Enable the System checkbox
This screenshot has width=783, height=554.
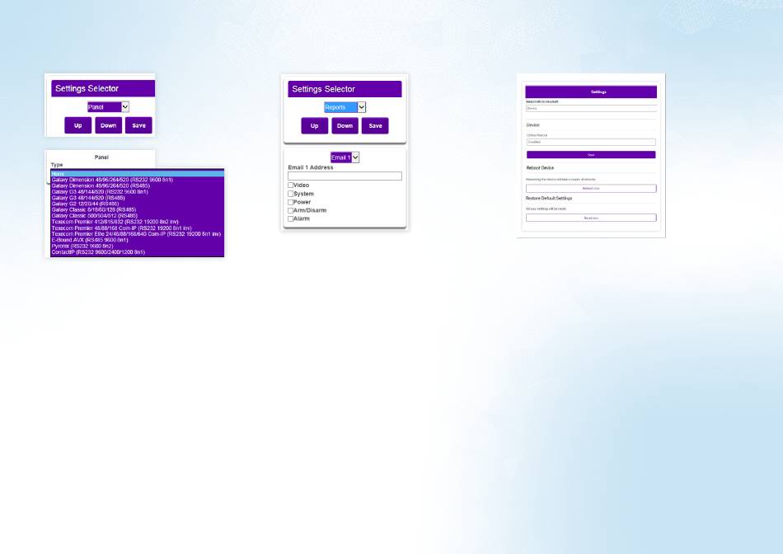click(290, 194)
